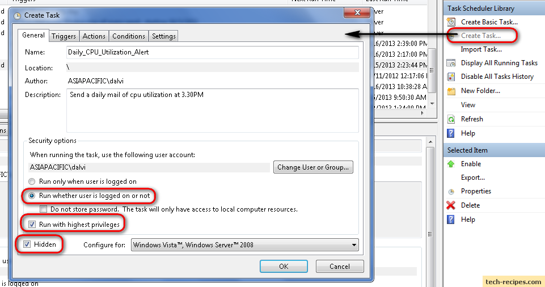Click the Help icon under Selected Item

click(451, 220)
